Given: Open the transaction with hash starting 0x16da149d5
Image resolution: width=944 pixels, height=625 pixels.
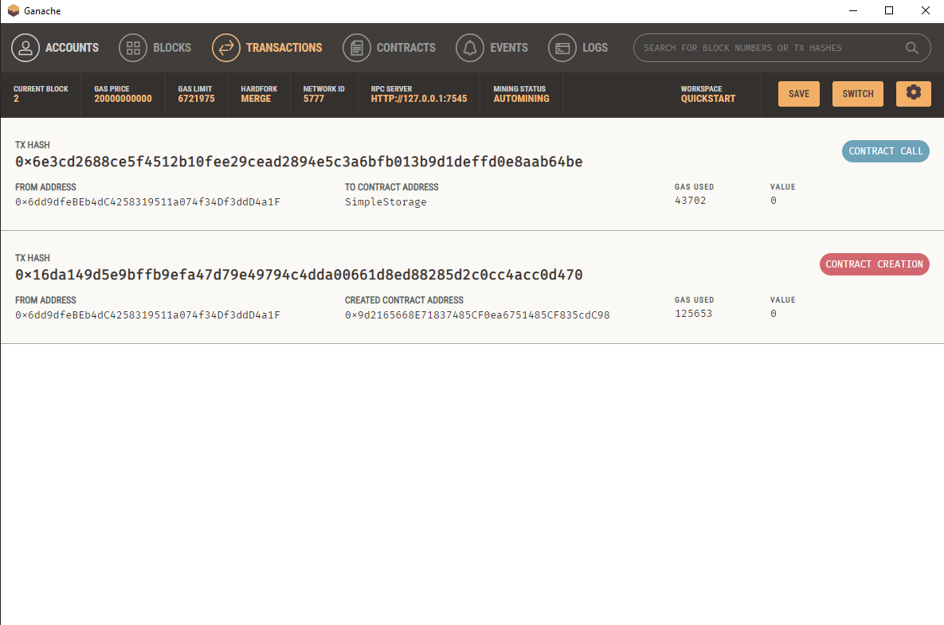Looking at the screenshot, I should tap(299, 275).
